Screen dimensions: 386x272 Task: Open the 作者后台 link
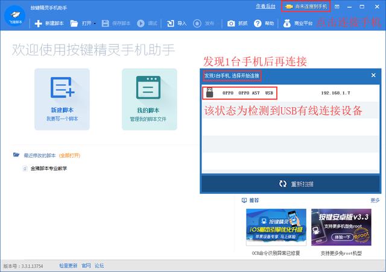265,7
